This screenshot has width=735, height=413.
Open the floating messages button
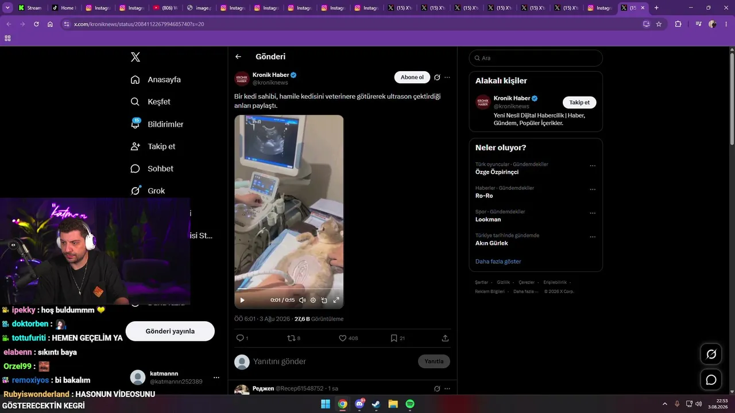coord(711,380)
